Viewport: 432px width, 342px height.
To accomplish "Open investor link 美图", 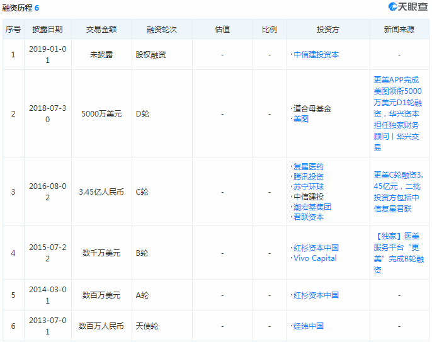I will 301,119.
